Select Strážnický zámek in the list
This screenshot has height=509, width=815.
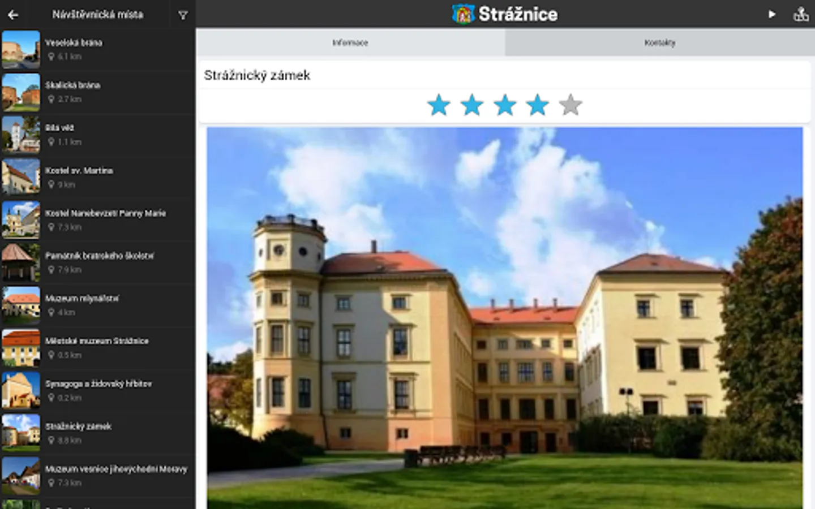coord(97,433)
